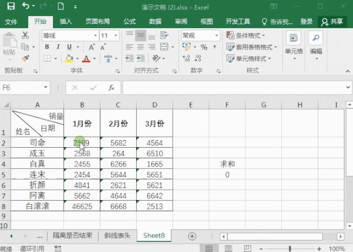Select the Format Painter brush icon
The width and height of the screenshot is (353, 252).
(x=25, y=57)
